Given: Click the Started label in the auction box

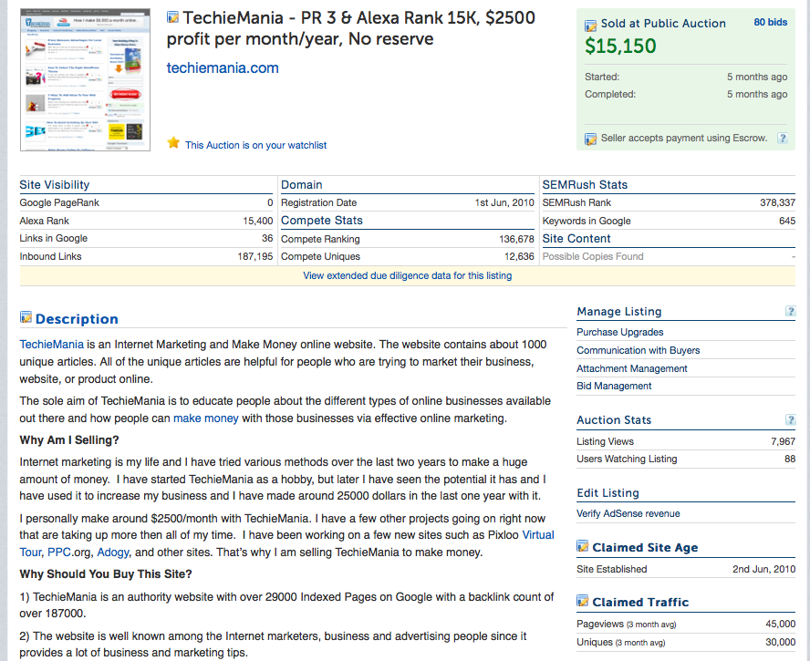Looking at the screenshot, I should [602, 77].
